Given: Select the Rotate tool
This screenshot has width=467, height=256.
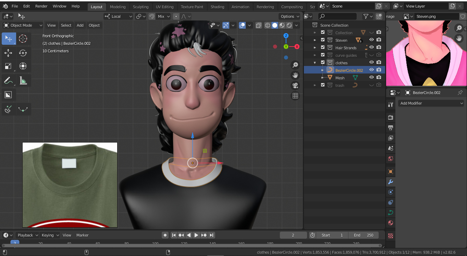Looking at the screenshot, I should pos(23,53).
